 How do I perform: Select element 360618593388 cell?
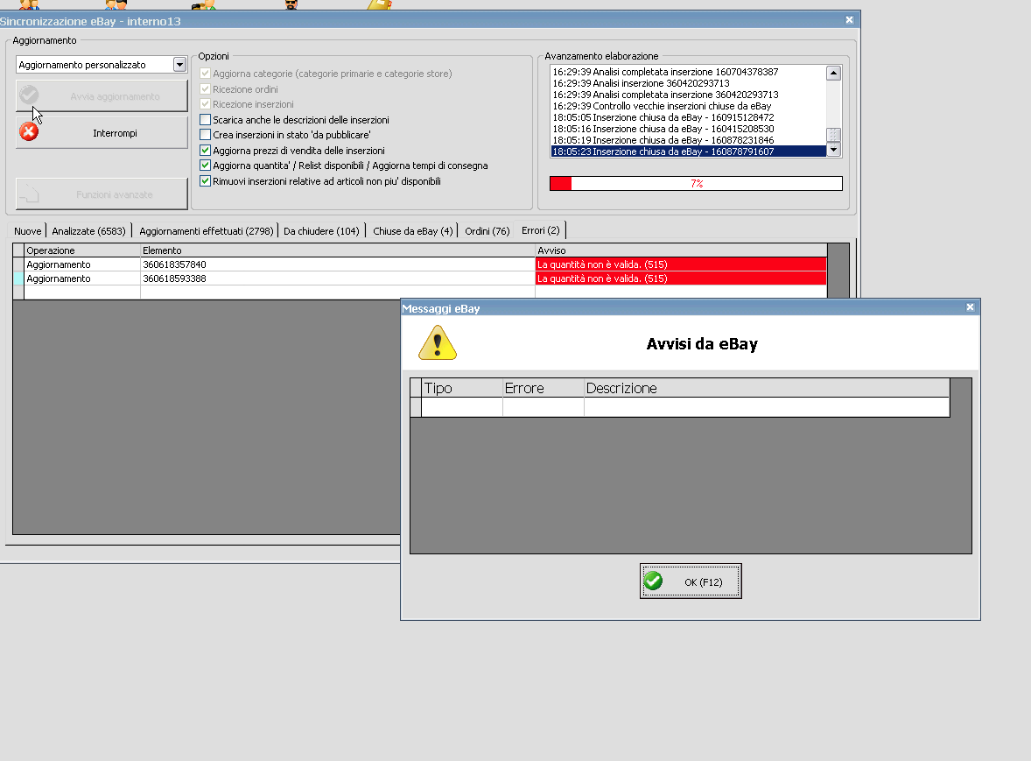point(338,278)
